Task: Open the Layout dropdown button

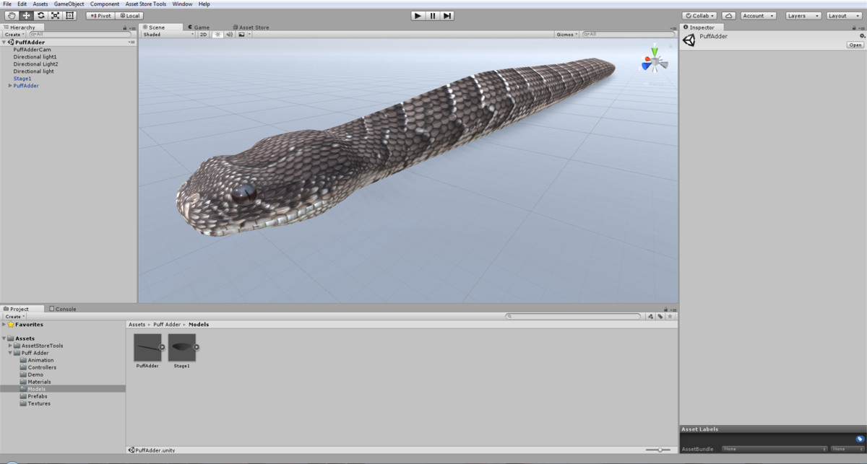Action: (x=842, y=14)
